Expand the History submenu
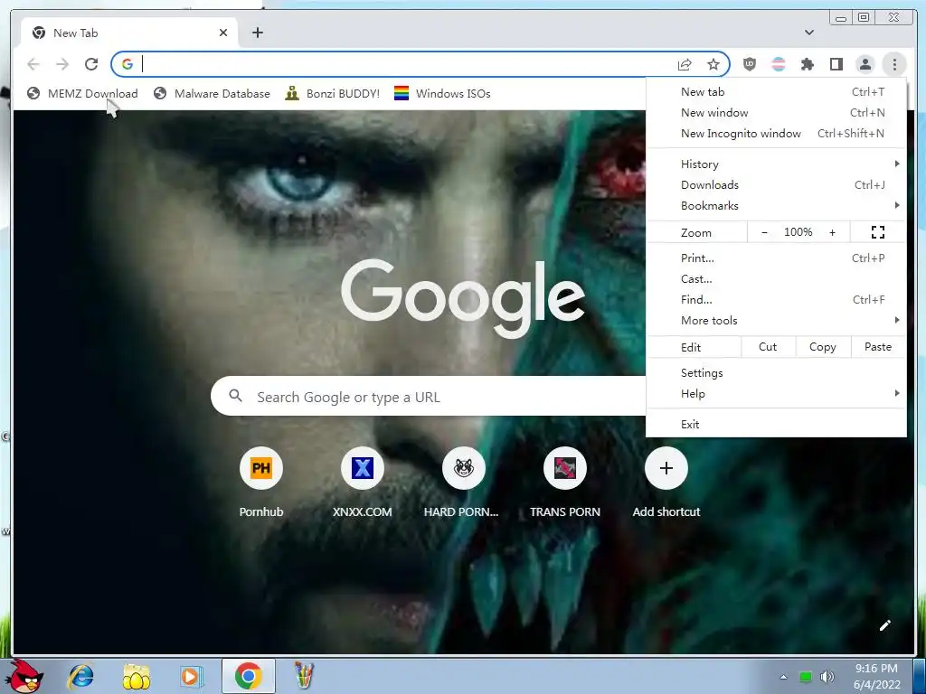 [x=776, y=164]
